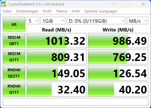151x108 pixels.
Task: Start the RND4K Q1T1 benchmark
Action: pos(14,89)
